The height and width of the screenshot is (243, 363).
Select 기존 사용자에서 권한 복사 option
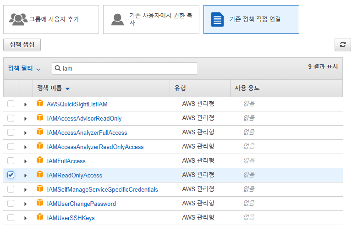pyautogui.click(x=151, y=19)
